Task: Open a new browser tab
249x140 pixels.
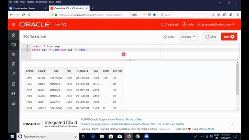Action: coord(93,8)
